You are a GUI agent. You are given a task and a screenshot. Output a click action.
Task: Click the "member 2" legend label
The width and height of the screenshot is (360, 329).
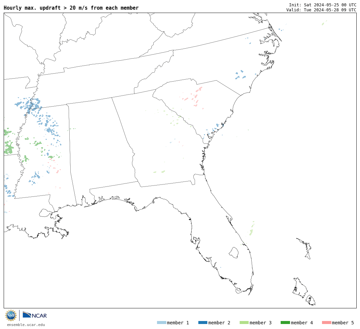click(219, 323)
